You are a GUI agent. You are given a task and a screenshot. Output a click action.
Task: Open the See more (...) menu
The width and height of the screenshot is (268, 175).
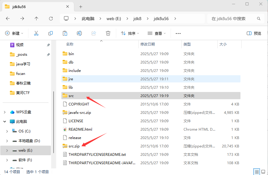(178, 33)
